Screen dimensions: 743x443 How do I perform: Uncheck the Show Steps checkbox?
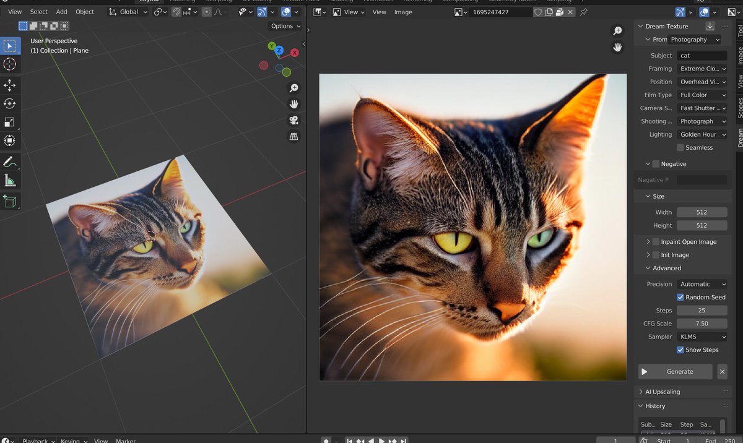pos(680,350)
